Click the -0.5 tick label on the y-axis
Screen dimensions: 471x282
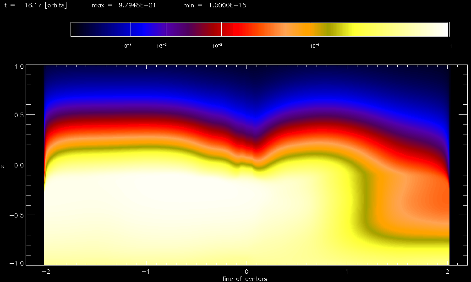coord(17,215)
